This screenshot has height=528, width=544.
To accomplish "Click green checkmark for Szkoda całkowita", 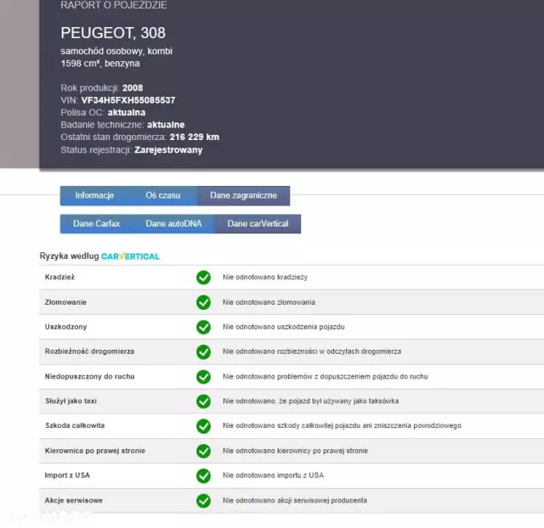I will tap(203, 426).
